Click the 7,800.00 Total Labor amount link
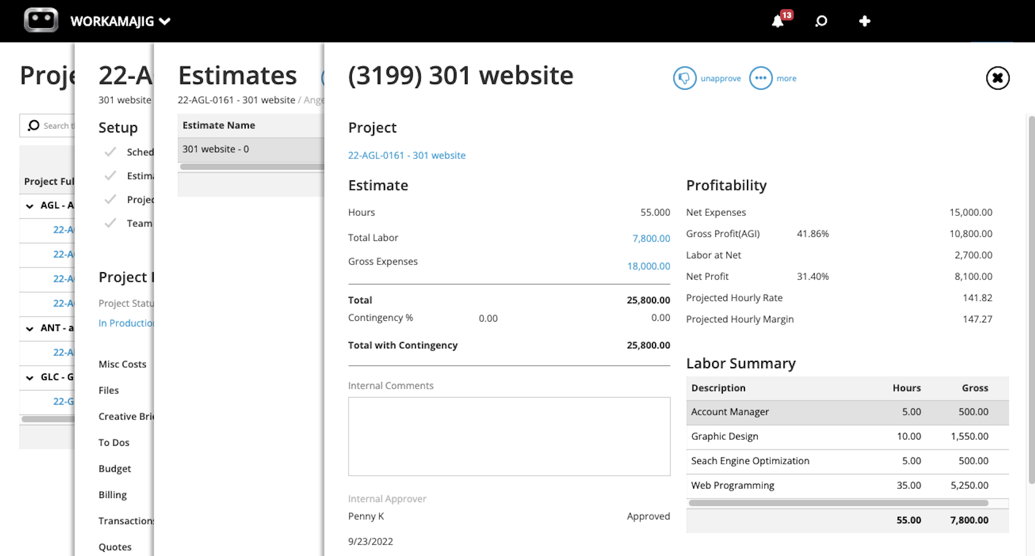This screenshot has width=1035, height=556. tap(651, 238)
